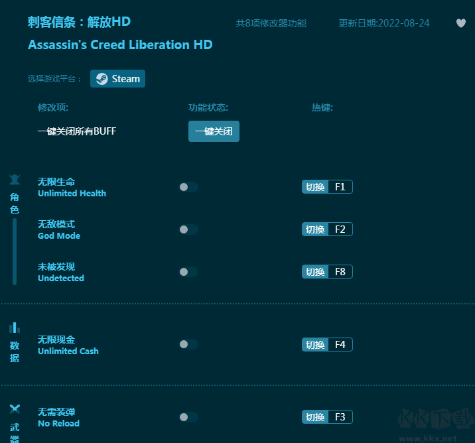Click the 武器 weapons crossed-swords icon
475x443 pixels.
coord(15,409)
